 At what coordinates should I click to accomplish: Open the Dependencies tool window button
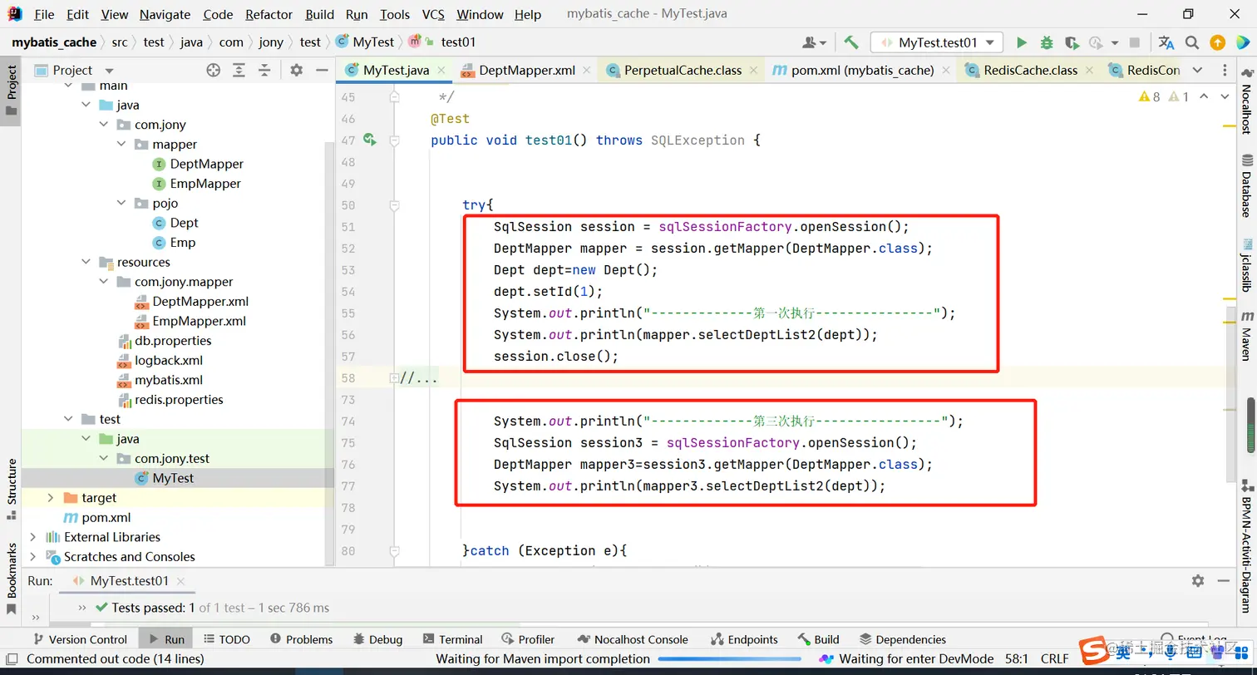[902, 639]
